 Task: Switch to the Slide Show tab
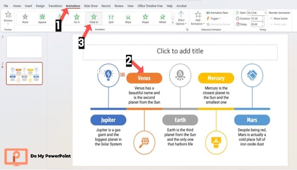point(91,6)
